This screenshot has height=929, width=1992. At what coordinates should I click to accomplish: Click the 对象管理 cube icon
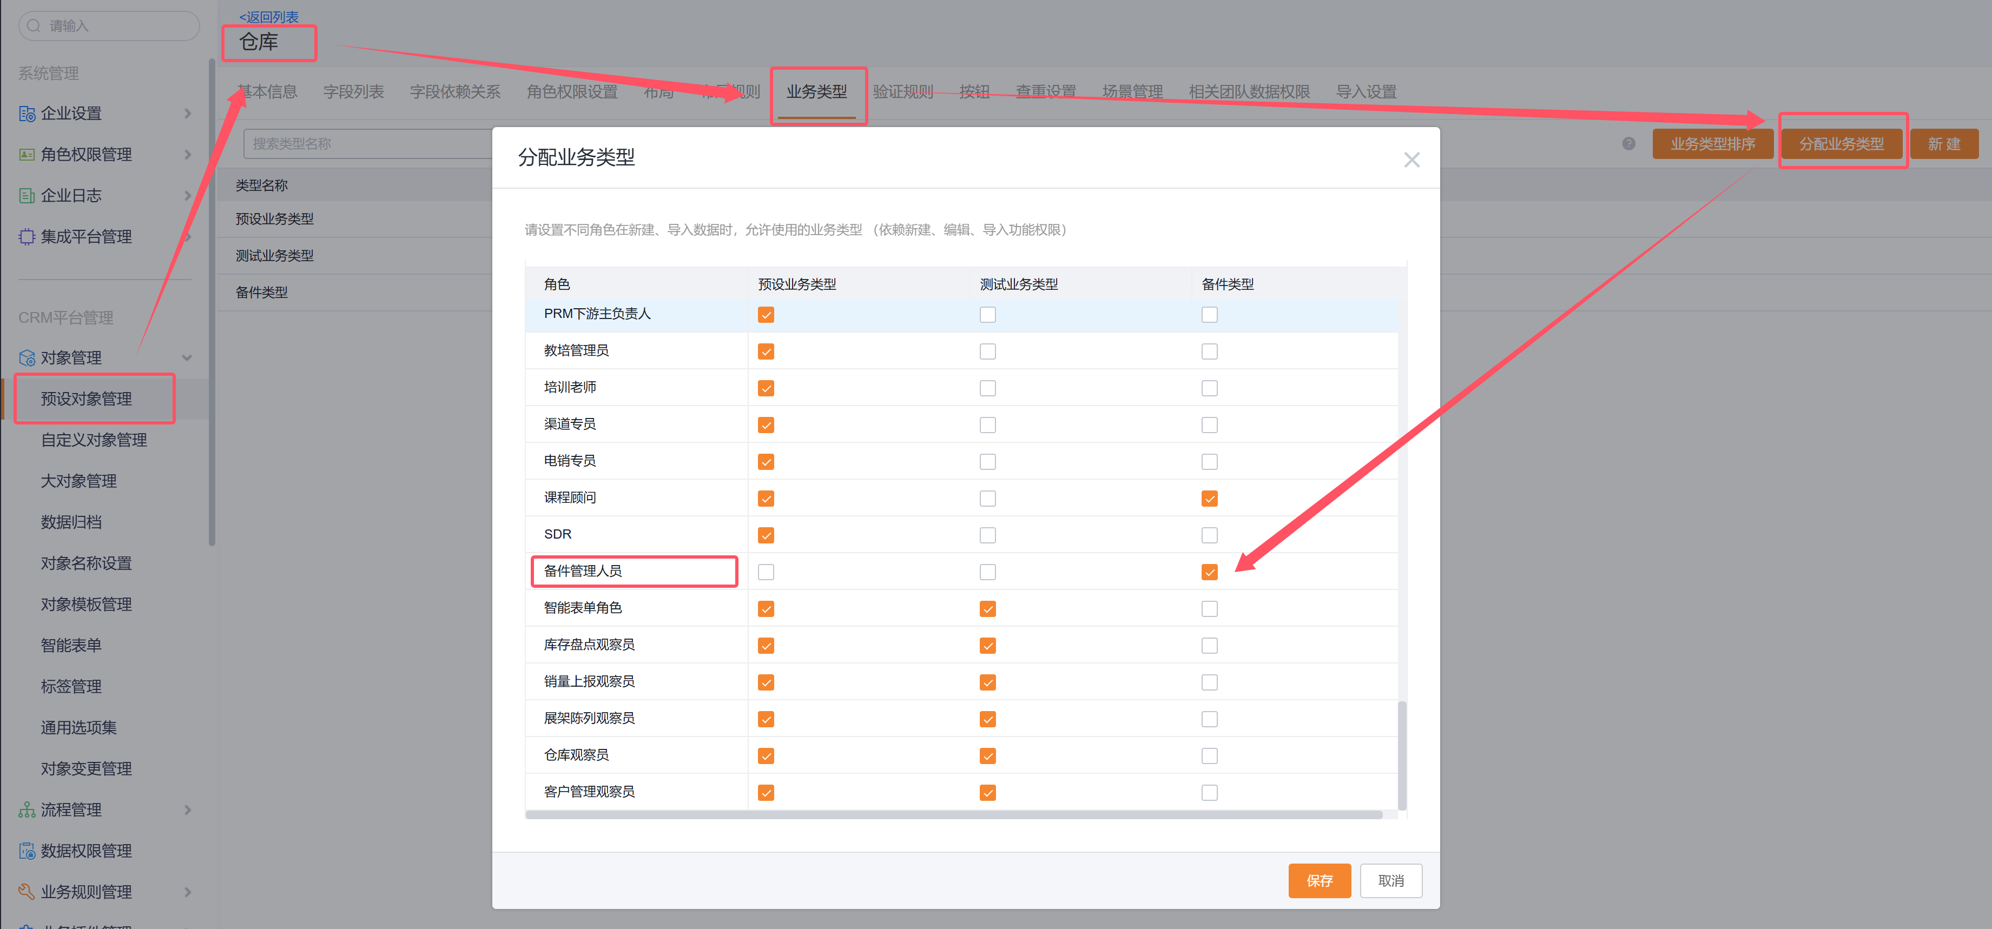pyautogui.click(x=27, y=358)
